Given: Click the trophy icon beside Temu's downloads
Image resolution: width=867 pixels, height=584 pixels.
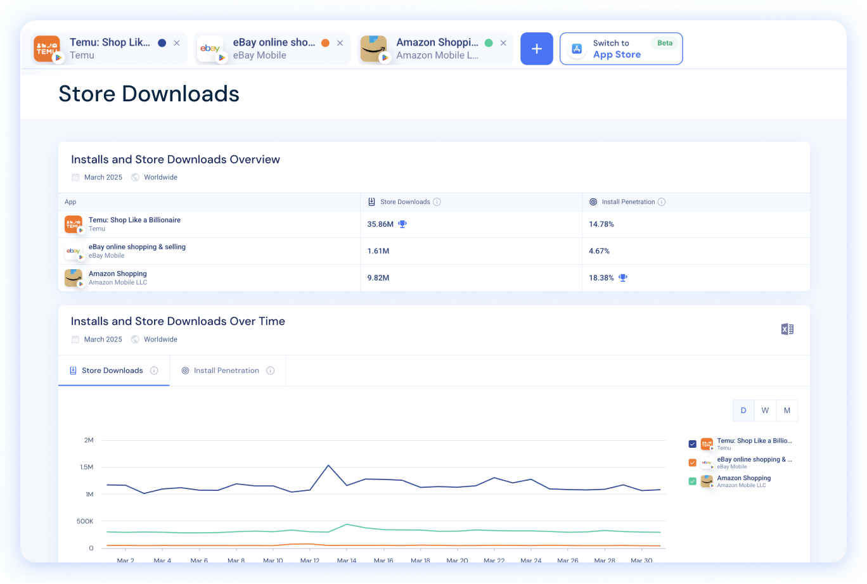Looking at the screenshot, I should click(x=403, y=224).
